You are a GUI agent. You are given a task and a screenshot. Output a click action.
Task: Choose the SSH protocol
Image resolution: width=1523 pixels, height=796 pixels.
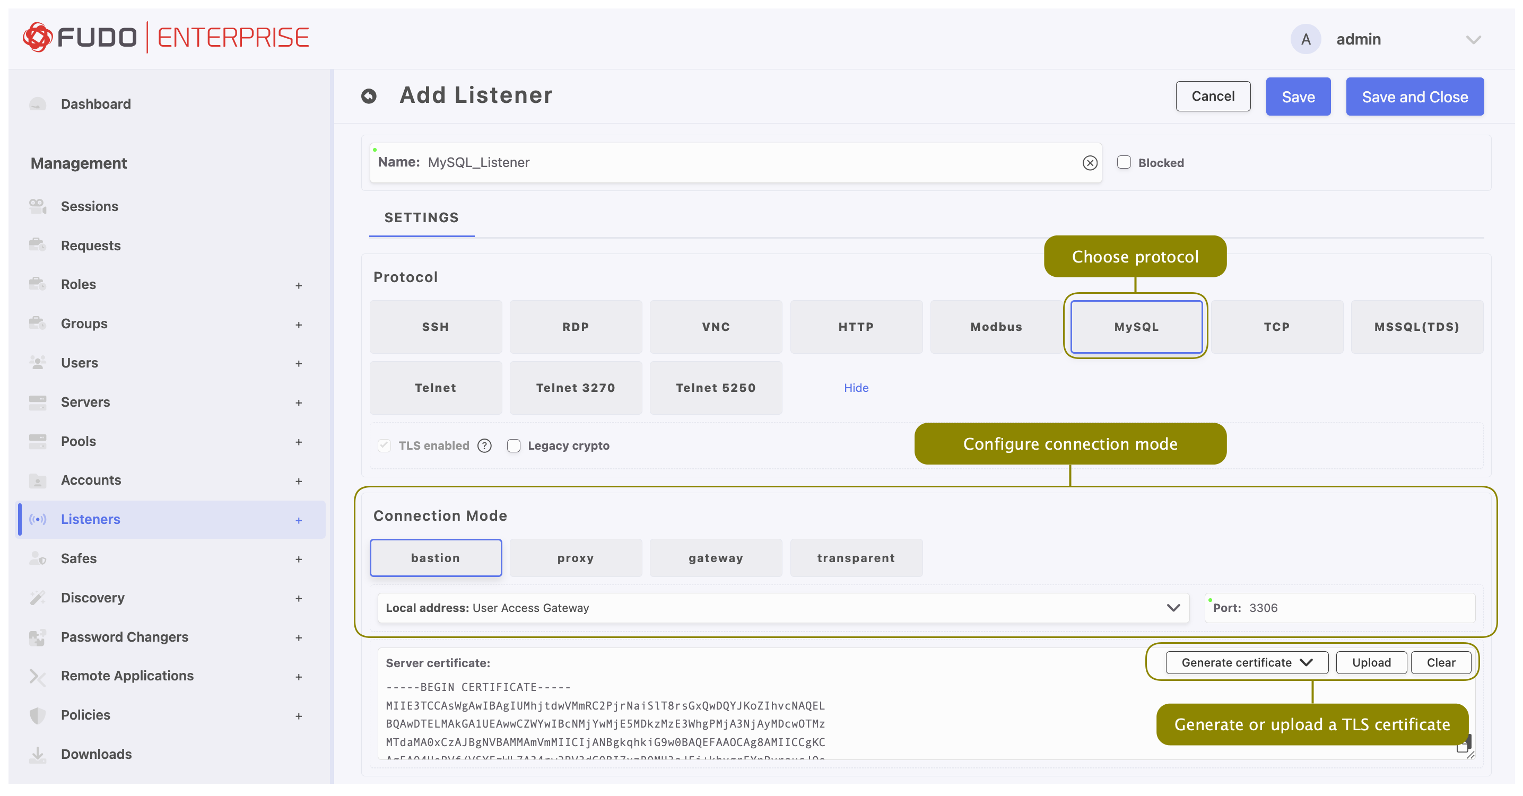[x=436, y=327]
